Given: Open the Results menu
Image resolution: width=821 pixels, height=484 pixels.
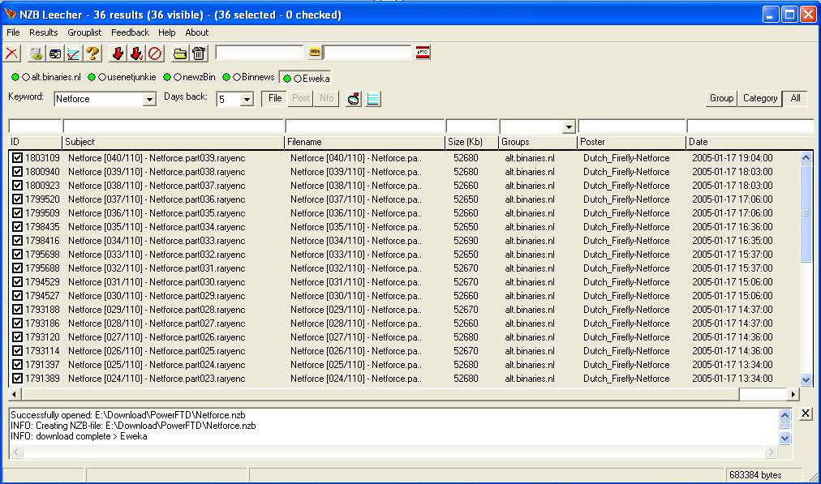Looking at the screenshot, I should pos(44,32).
